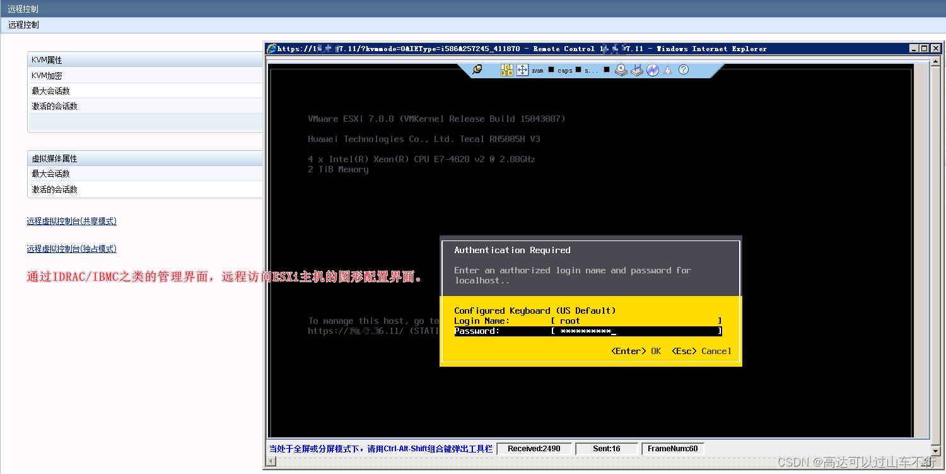
Task: Collapse the browser address bar dropdown
Action: (x=937, y=58)
